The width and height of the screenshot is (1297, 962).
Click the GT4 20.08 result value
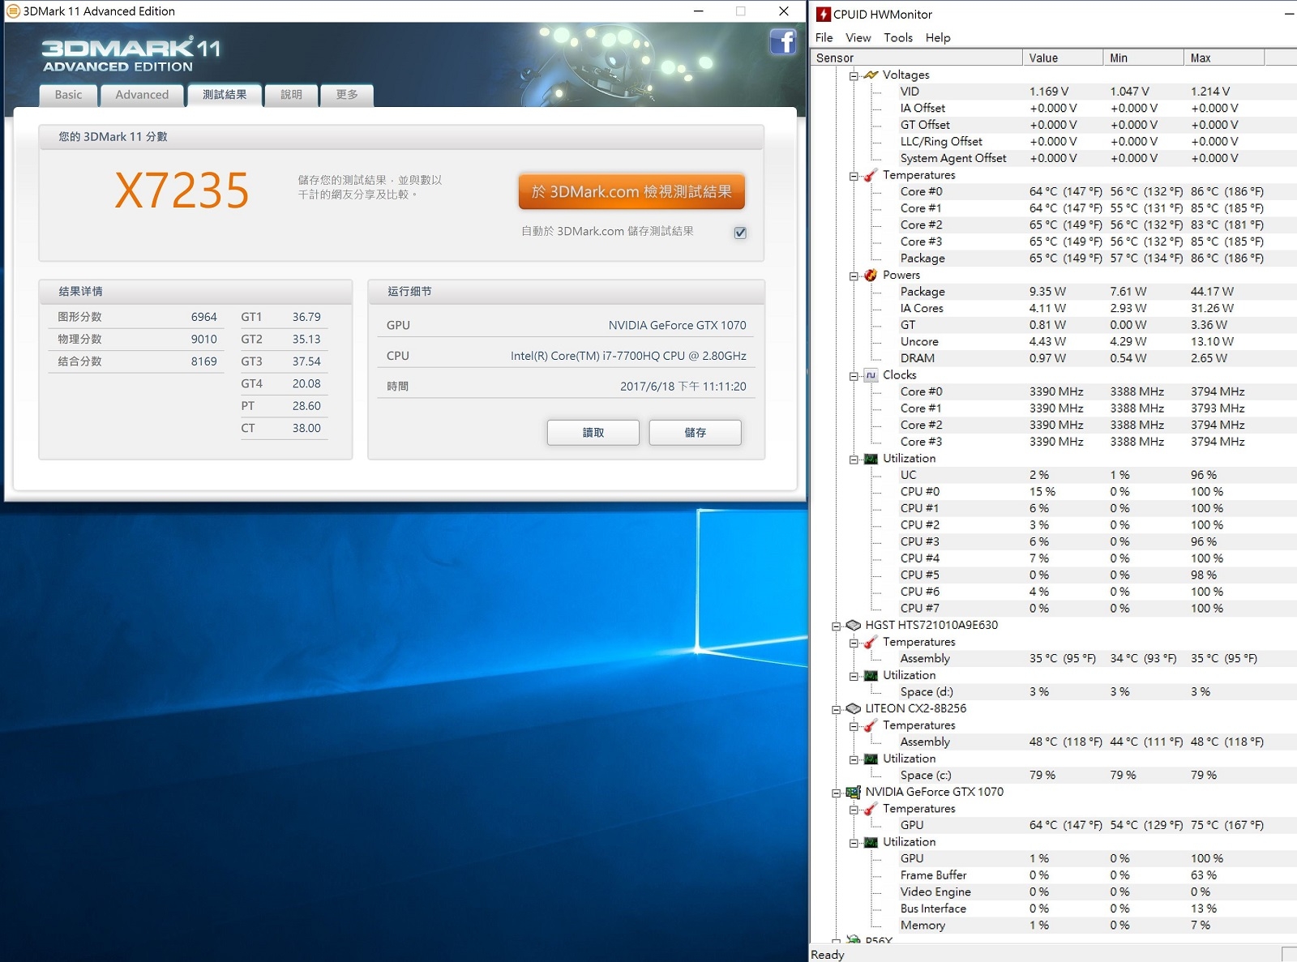click(x=306, y=384)
